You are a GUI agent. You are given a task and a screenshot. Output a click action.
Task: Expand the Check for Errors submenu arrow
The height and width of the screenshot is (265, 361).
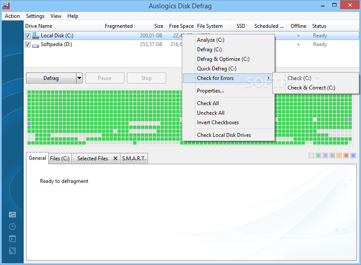pyautogui.click(x=268, y=78)
